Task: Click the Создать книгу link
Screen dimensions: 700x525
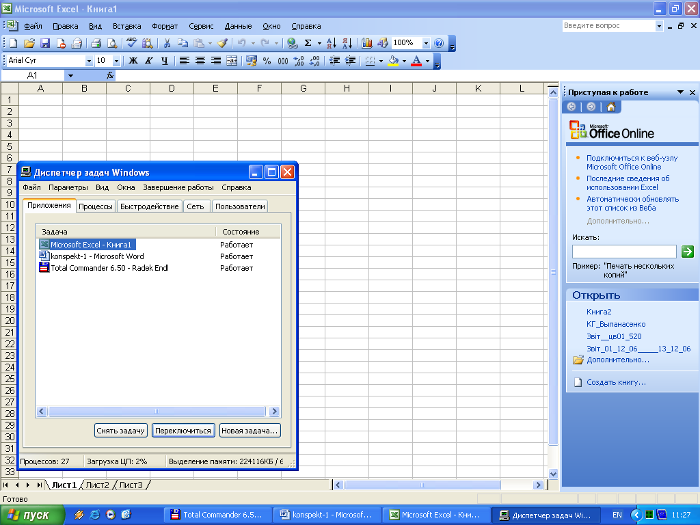Action: [x=616, y=382]
